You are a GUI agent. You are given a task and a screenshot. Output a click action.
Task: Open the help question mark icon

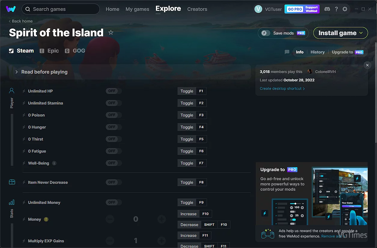coord(336,9)
